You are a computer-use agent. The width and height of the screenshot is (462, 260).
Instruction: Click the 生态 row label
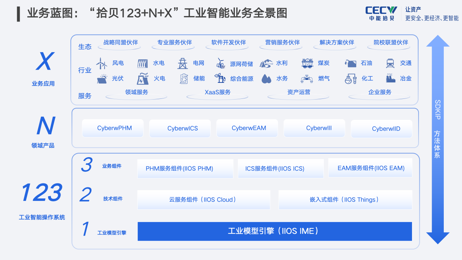(x=85, y=47)
